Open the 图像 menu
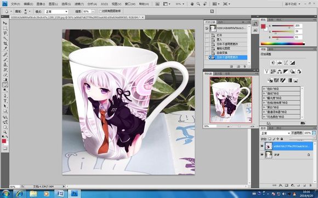This screenshot has height=198, width=318. pos(41,4)
